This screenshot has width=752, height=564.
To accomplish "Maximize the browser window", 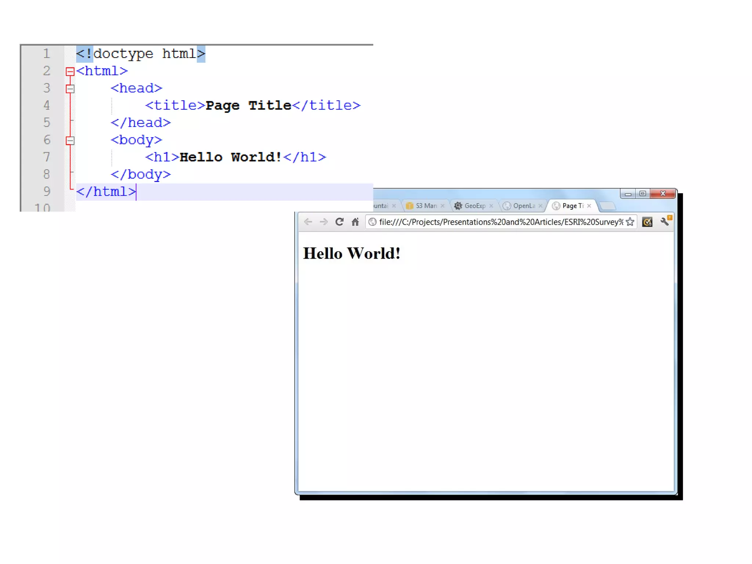I will [643, 194].
